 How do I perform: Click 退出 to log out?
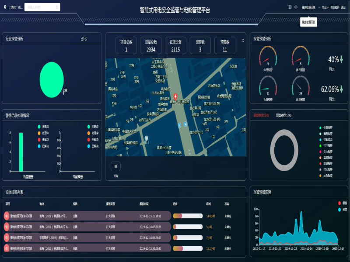coord(343,7)
